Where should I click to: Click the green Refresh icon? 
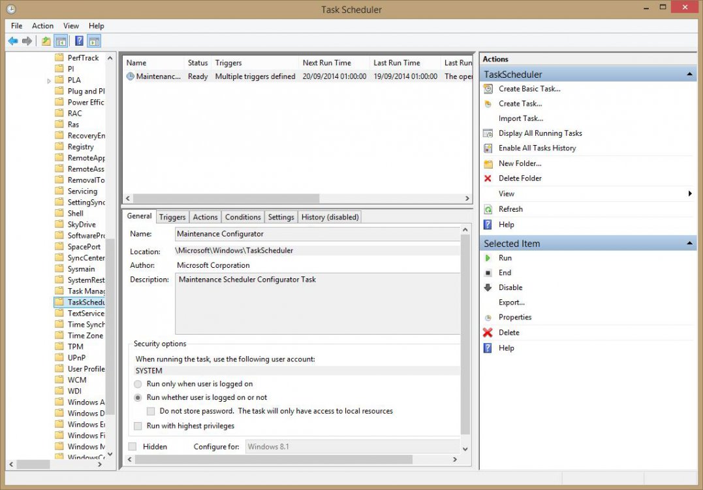[x=488, y=209]
